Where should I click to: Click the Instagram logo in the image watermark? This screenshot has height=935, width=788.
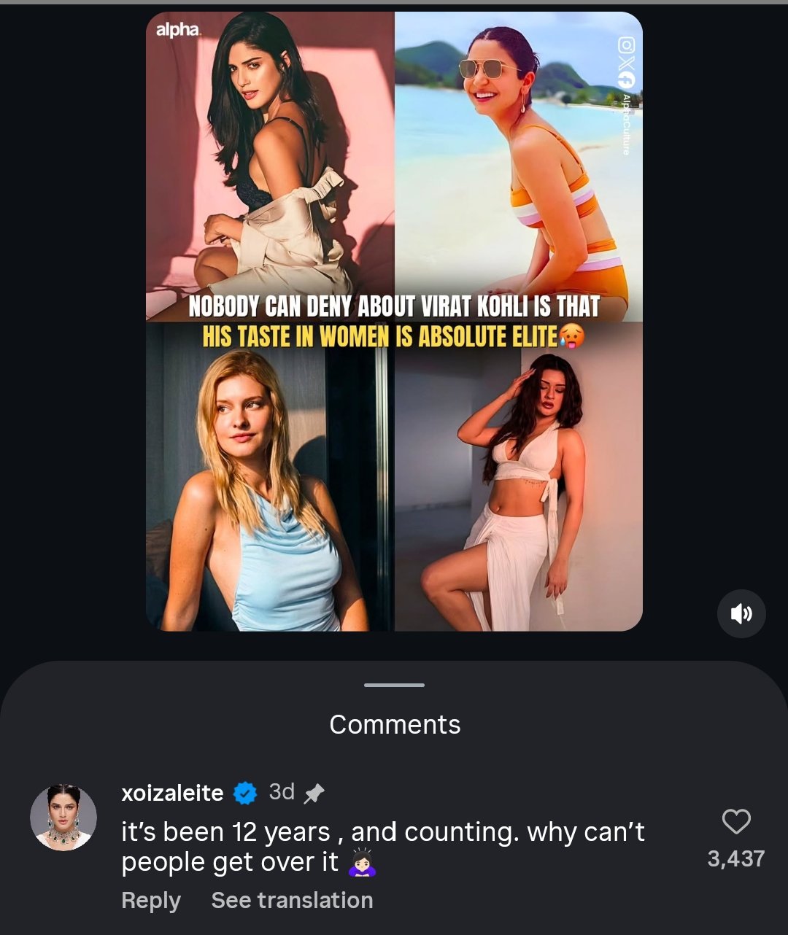626,44
